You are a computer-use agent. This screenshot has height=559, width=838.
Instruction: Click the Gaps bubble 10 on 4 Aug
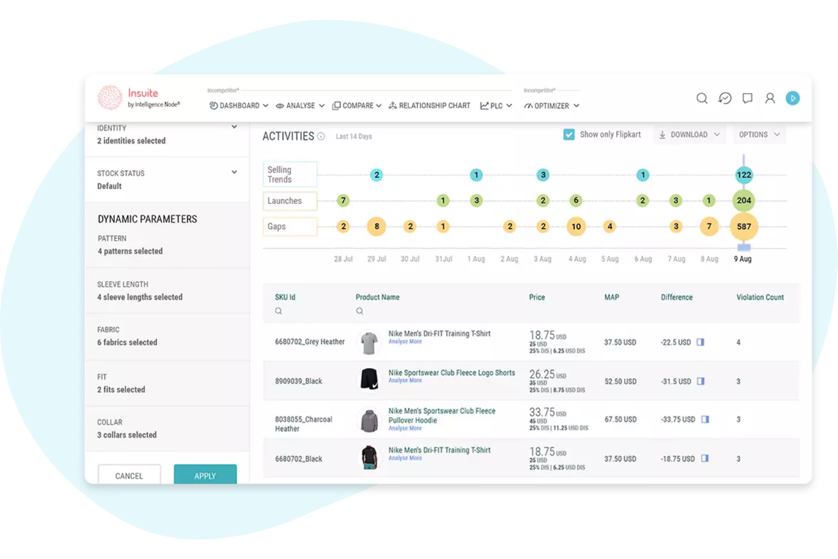coord(576,227)
